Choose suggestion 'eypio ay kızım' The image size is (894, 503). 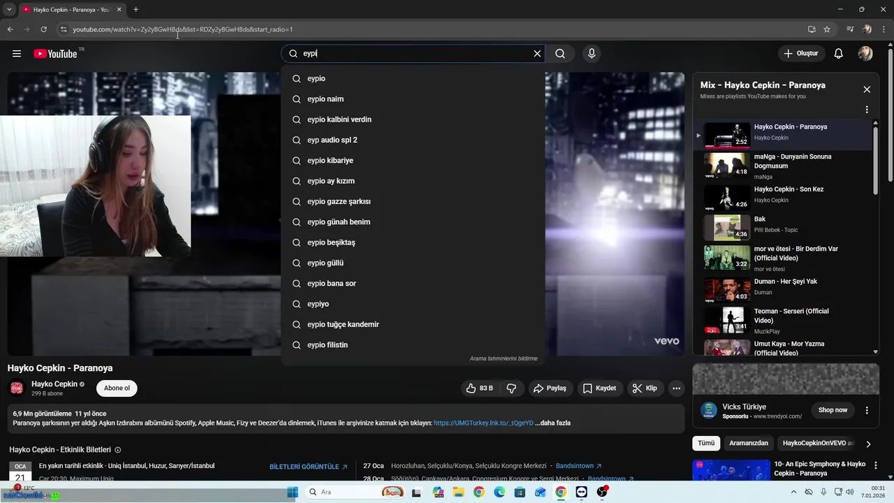(x=413, y=181)
